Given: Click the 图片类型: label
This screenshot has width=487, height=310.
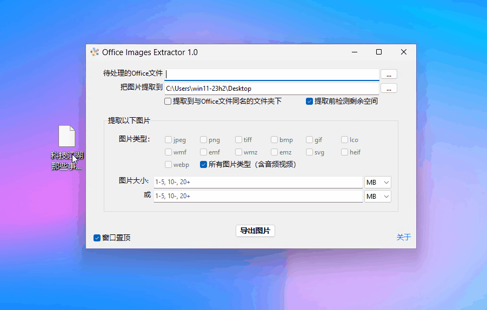Looking at the screenshot, I should (x=134, y=139).
